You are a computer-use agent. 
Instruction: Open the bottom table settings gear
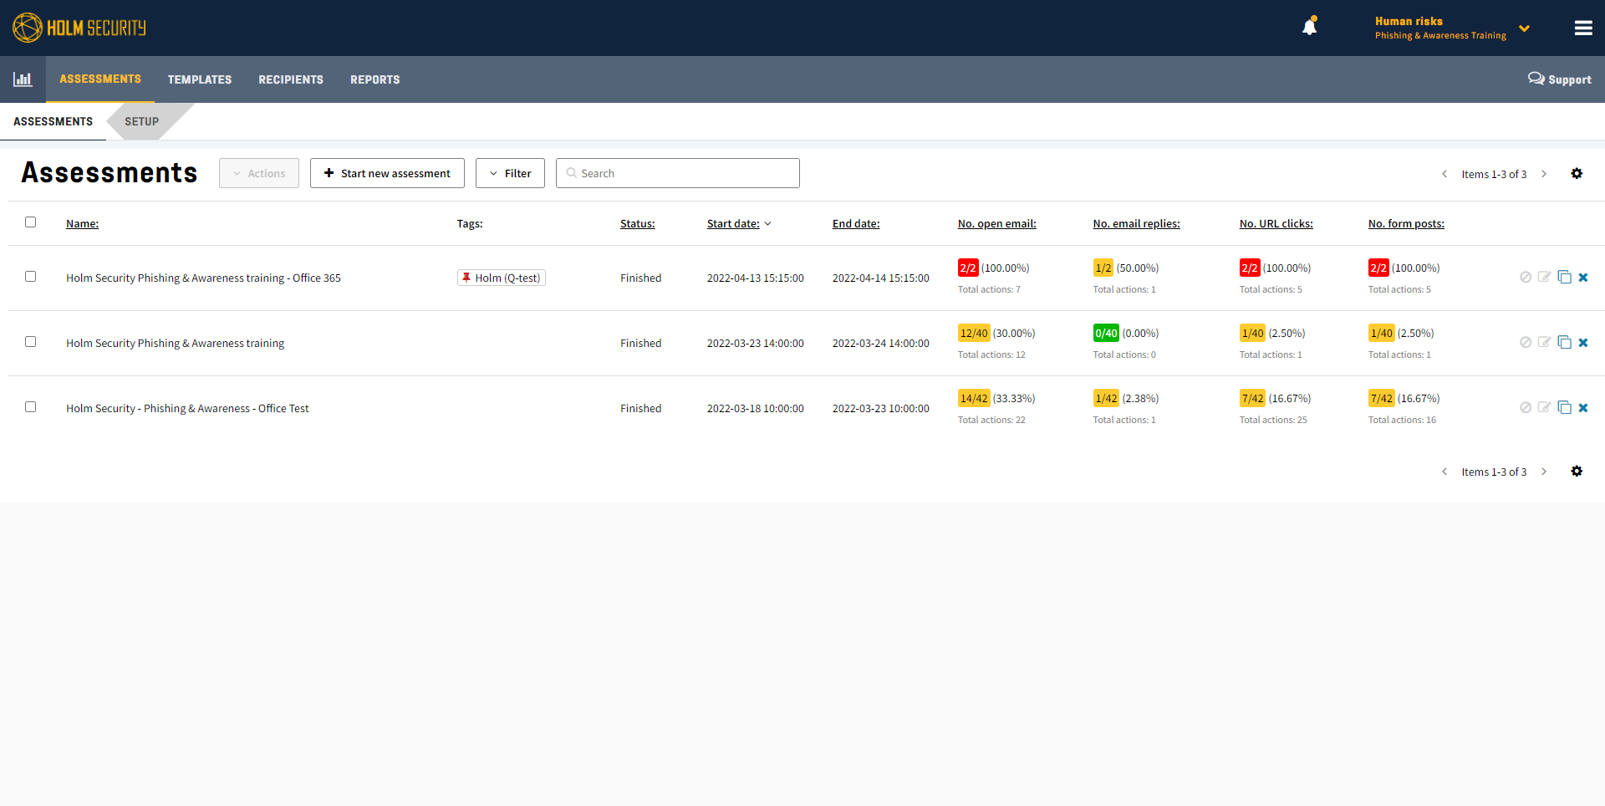(1577, 471)
